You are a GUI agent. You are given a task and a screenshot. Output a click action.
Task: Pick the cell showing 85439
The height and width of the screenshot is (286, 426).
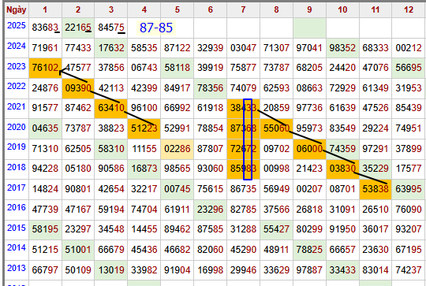pyautogui.click(x=409, y=108)
